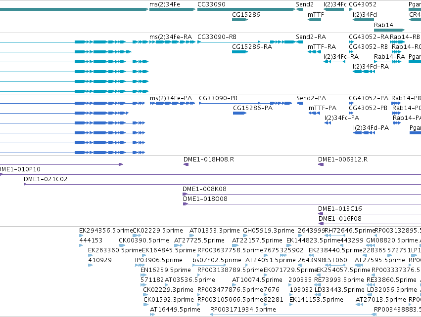
Task: Select EST AT10074.5prime label
Action: [x=257, y=280]
